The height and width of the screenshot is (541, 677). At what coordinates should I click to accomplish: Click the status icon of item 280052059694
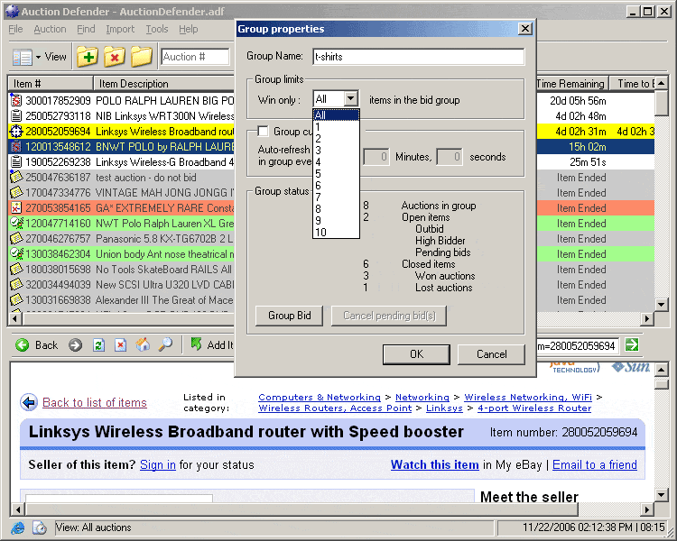click(16, 131)
